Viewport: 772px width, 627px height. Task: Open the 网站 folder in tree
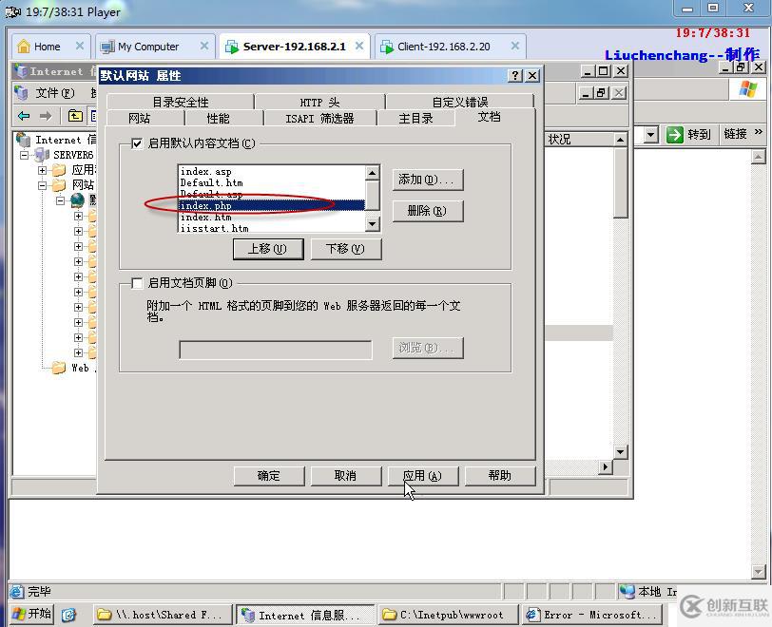coord(59,185)
